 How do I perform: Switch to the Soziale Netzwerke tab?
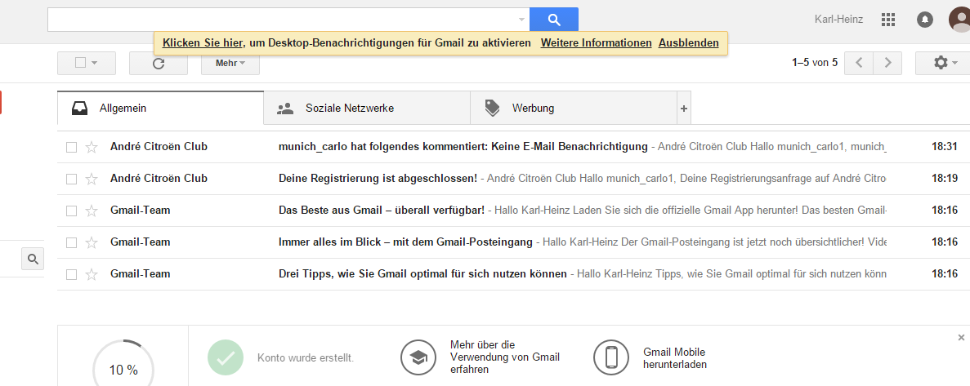367,108
